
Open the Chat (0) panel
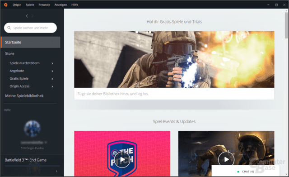(x=246, y=172)
